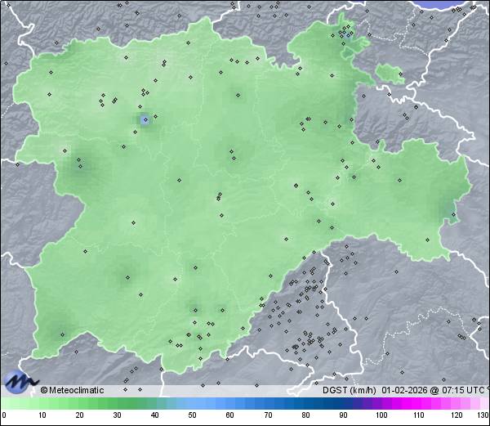This screenshot has height=426, width=490.
Task: Click the dark green spot on the western side
Action: pos(81,166)
